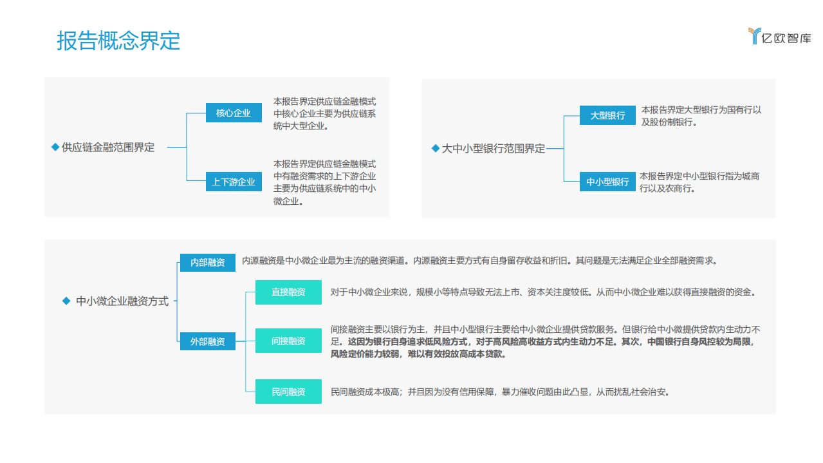Select the 核心企业 node
823x463 pixels.
(x=234, y=112)
